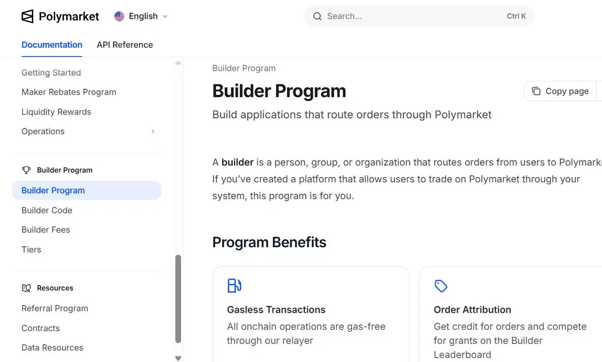Click the US flag language icon
Screen dimensions: 602x362
pyautogui.click(x=119, y=17)
